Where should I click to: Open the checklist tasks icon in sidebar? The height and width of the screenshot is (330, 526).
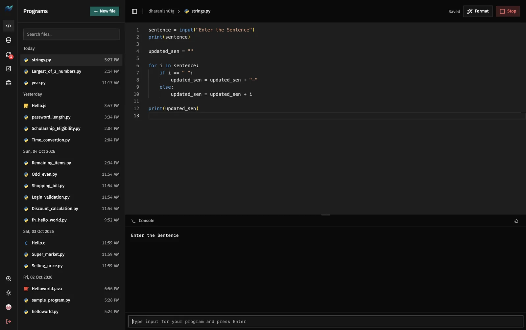[x=9, y=69]
